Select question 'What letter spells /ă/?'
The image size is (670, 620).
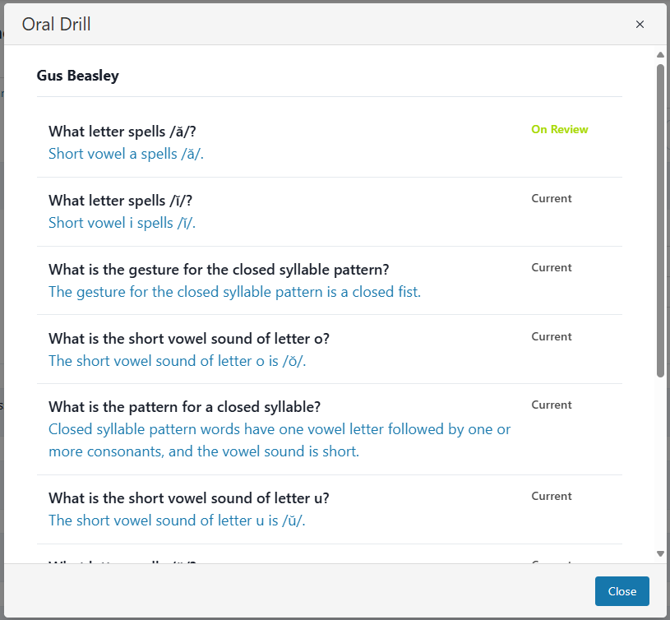click(122, 132)
